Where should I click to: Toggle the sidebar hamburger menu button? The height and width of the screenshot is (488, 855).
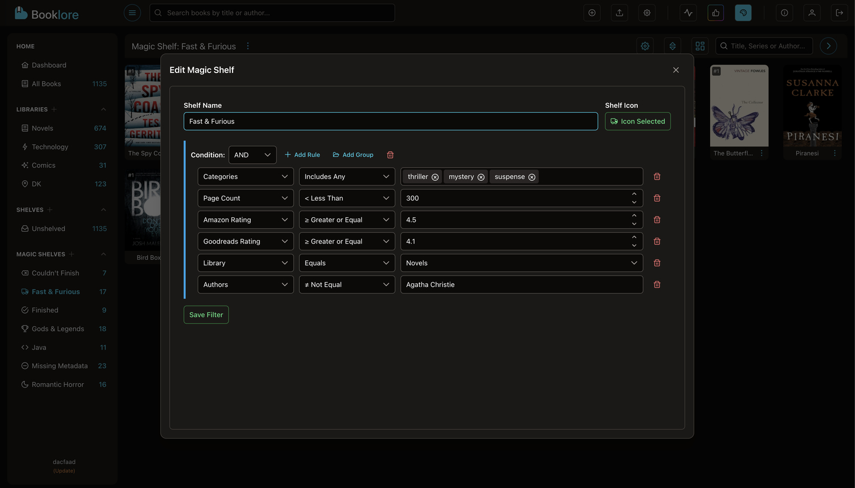pos(132,13)
